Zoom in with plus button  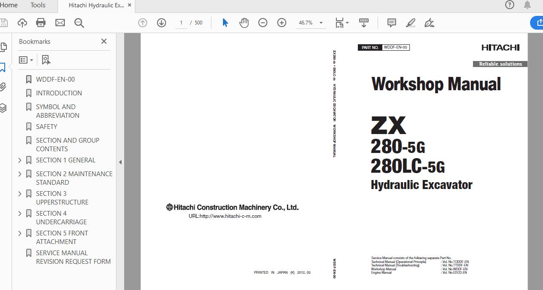[x=282, y=23]
